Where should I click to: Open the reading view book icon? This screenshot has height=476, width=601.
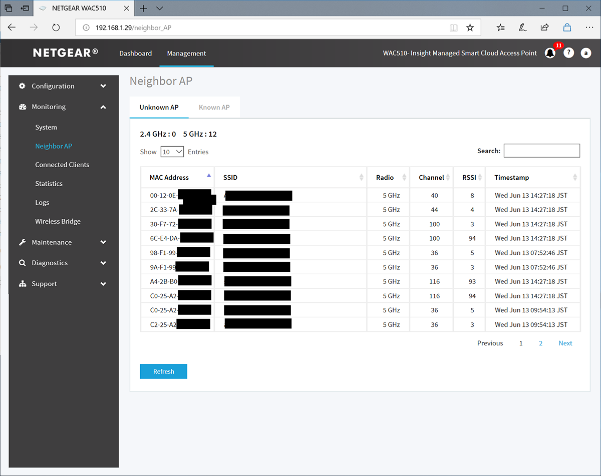[x=453, y=28]
